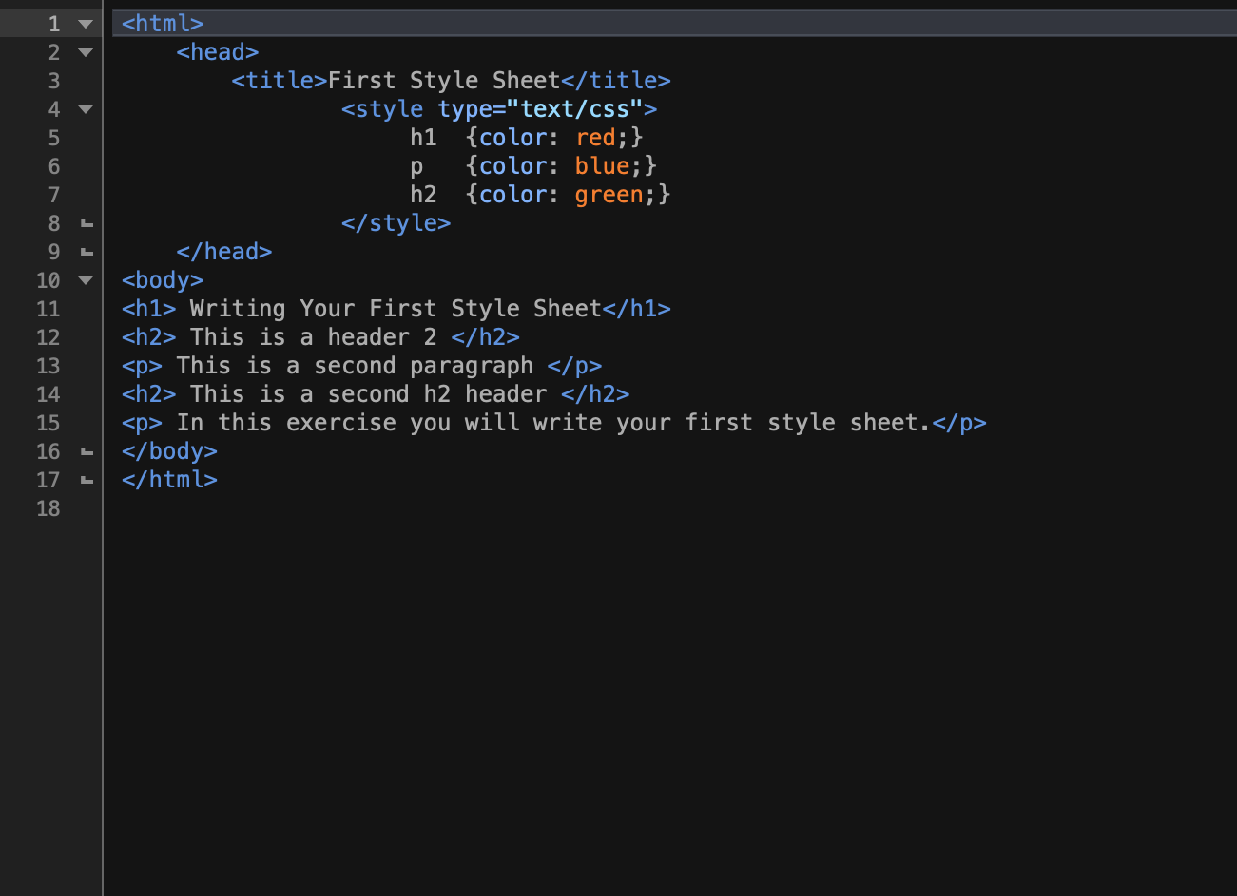Click the color property on line 7

[513, 195]
